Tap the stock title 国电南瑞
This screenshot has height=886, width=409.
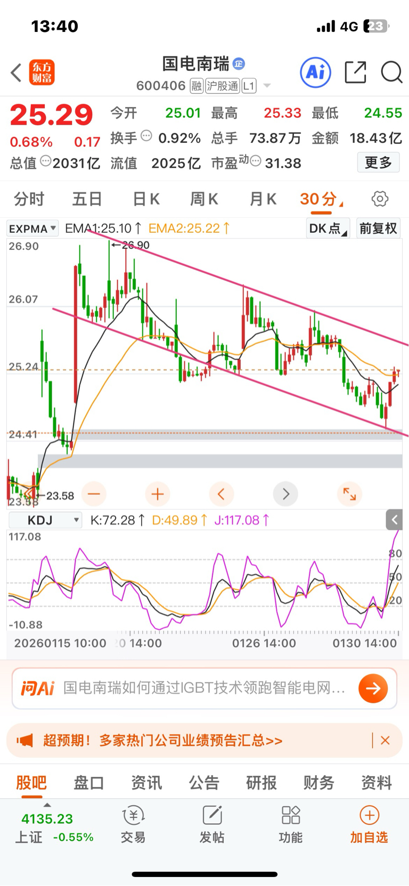pos(195,64)
